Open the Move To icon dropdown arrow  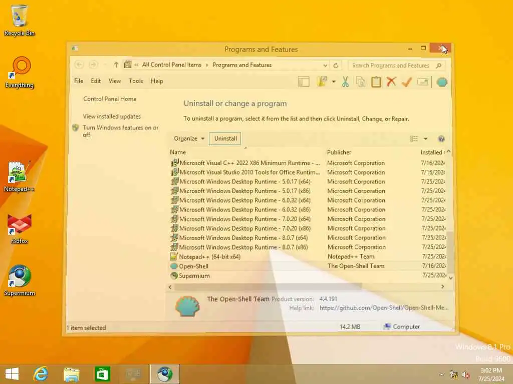click(x=334, y=81)
